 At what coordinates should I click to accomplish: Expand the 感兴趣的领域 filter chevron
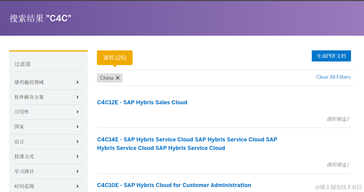[x=77, y=82]
